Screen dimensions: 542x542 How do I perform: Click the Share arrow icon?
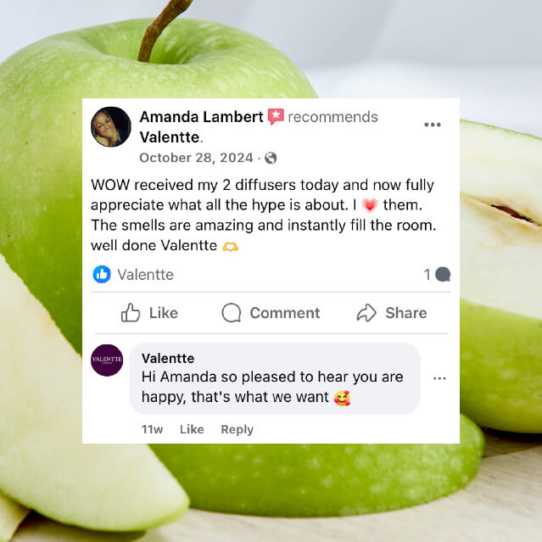(x=366, y=313)
